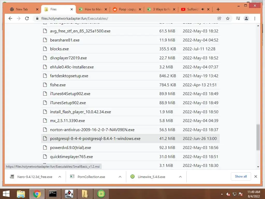Viewport: 265px width, 199px height.
Task: Click the forward navigation arrow
Action: coord(19,18)
